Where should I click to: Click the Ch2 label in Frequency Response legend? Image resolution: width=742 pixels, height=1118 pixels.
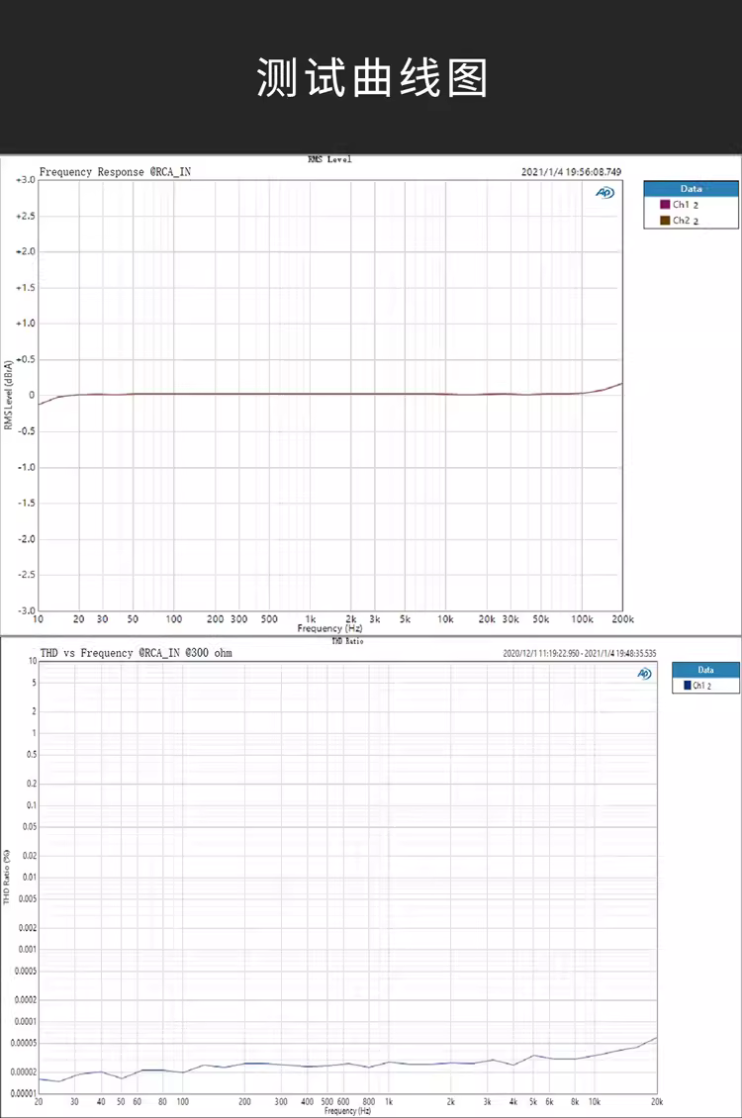[x=682, y=221]
